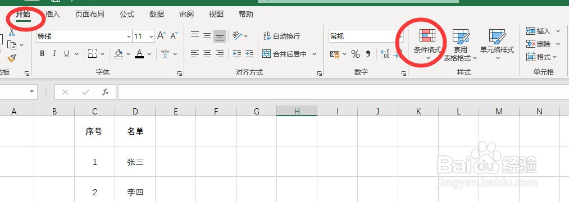Expand 合并后居中 dropdown arrow

(314, 54)
